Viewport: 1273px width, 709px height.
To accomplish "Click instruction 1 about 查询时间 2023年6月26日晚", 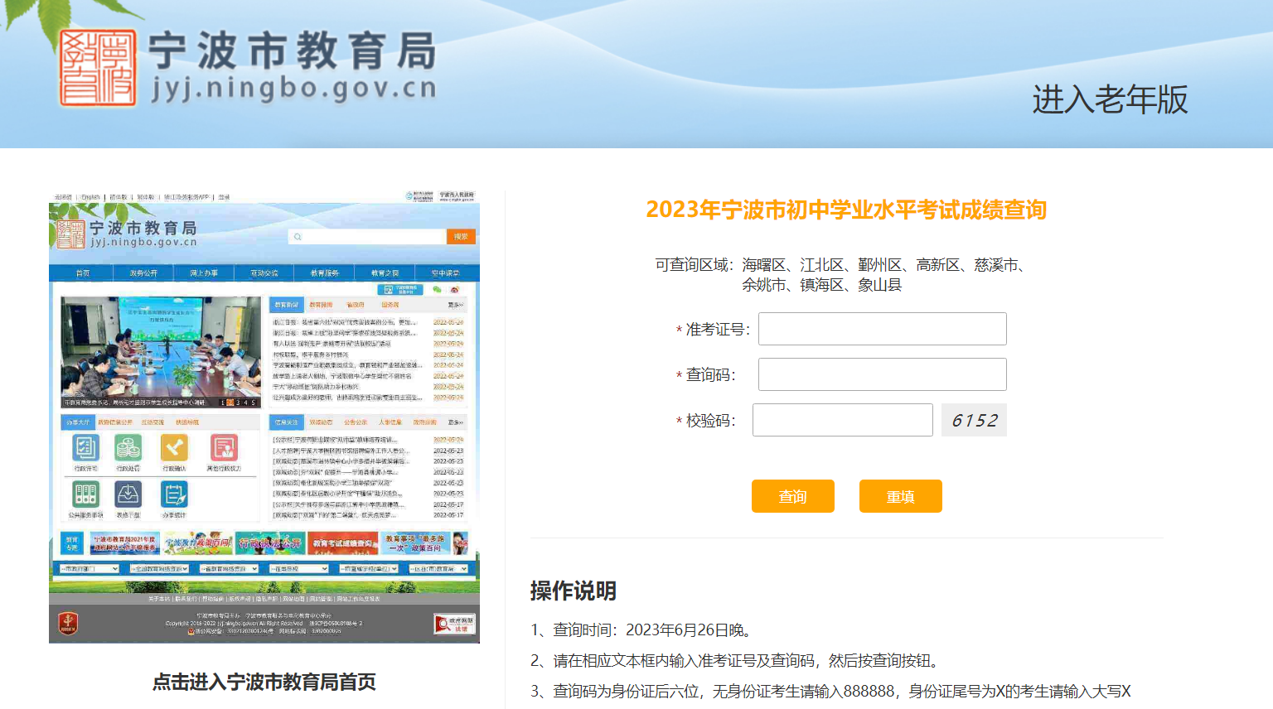I will [x=644, y=630].
